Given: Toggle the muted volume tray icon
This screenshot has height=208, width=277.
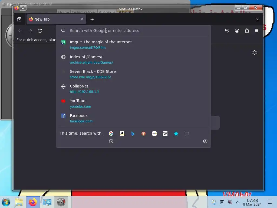Looking at the screenshot, I should click(x=230, y=202).
